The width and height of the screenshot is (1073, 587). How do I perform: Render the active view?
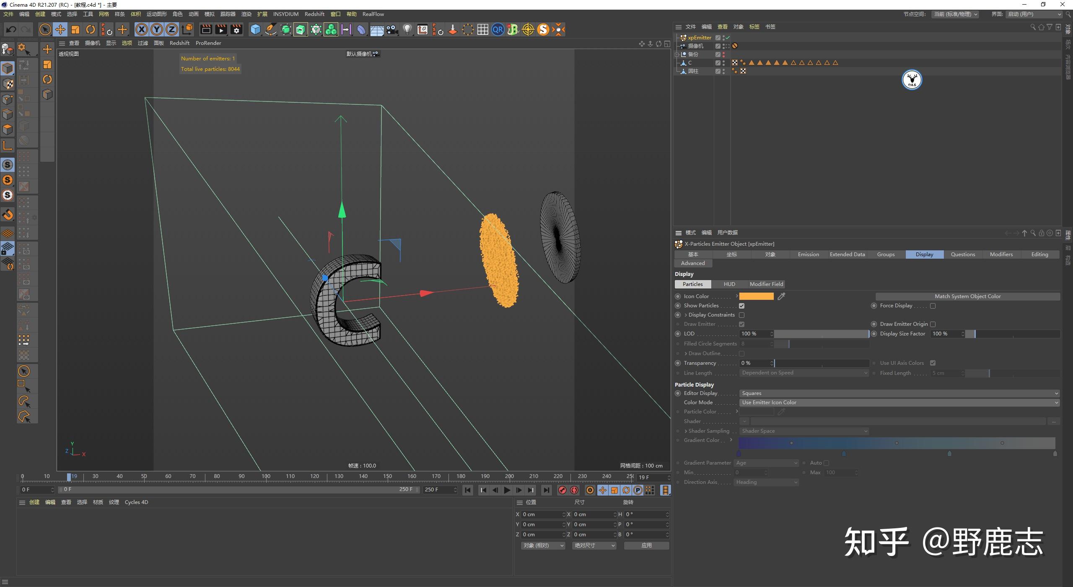[205, 29]
